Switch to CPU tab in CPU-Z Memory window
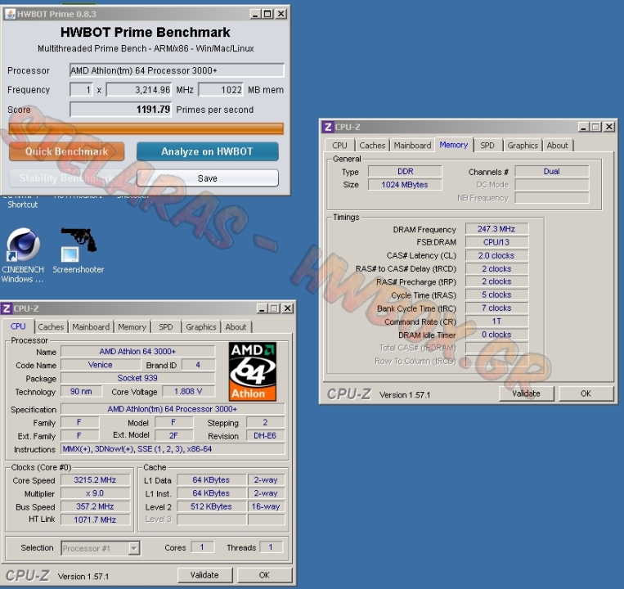 [x=339, y=146]
